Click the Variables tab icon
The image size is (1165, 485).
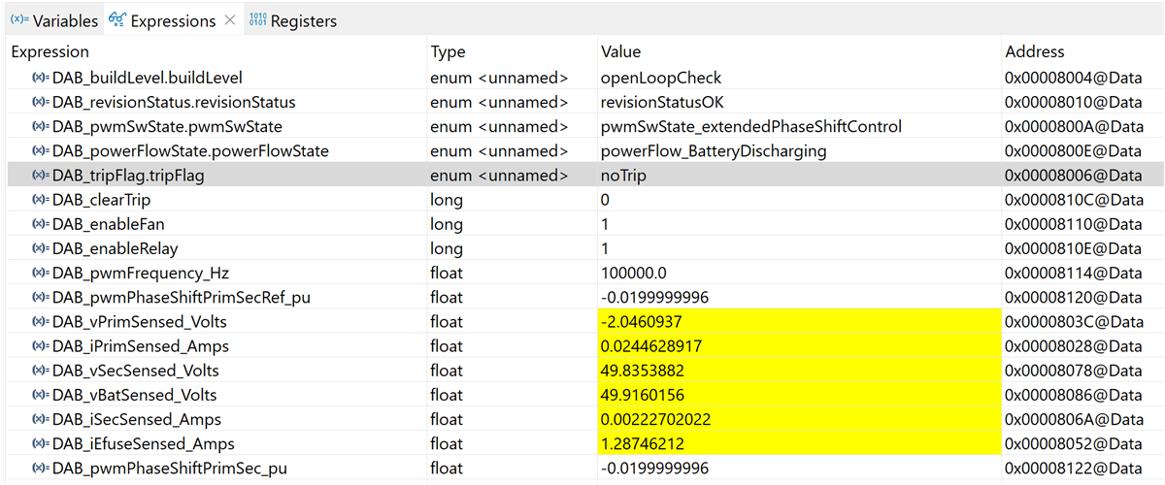pyautogui.click(x=18, y=20)
